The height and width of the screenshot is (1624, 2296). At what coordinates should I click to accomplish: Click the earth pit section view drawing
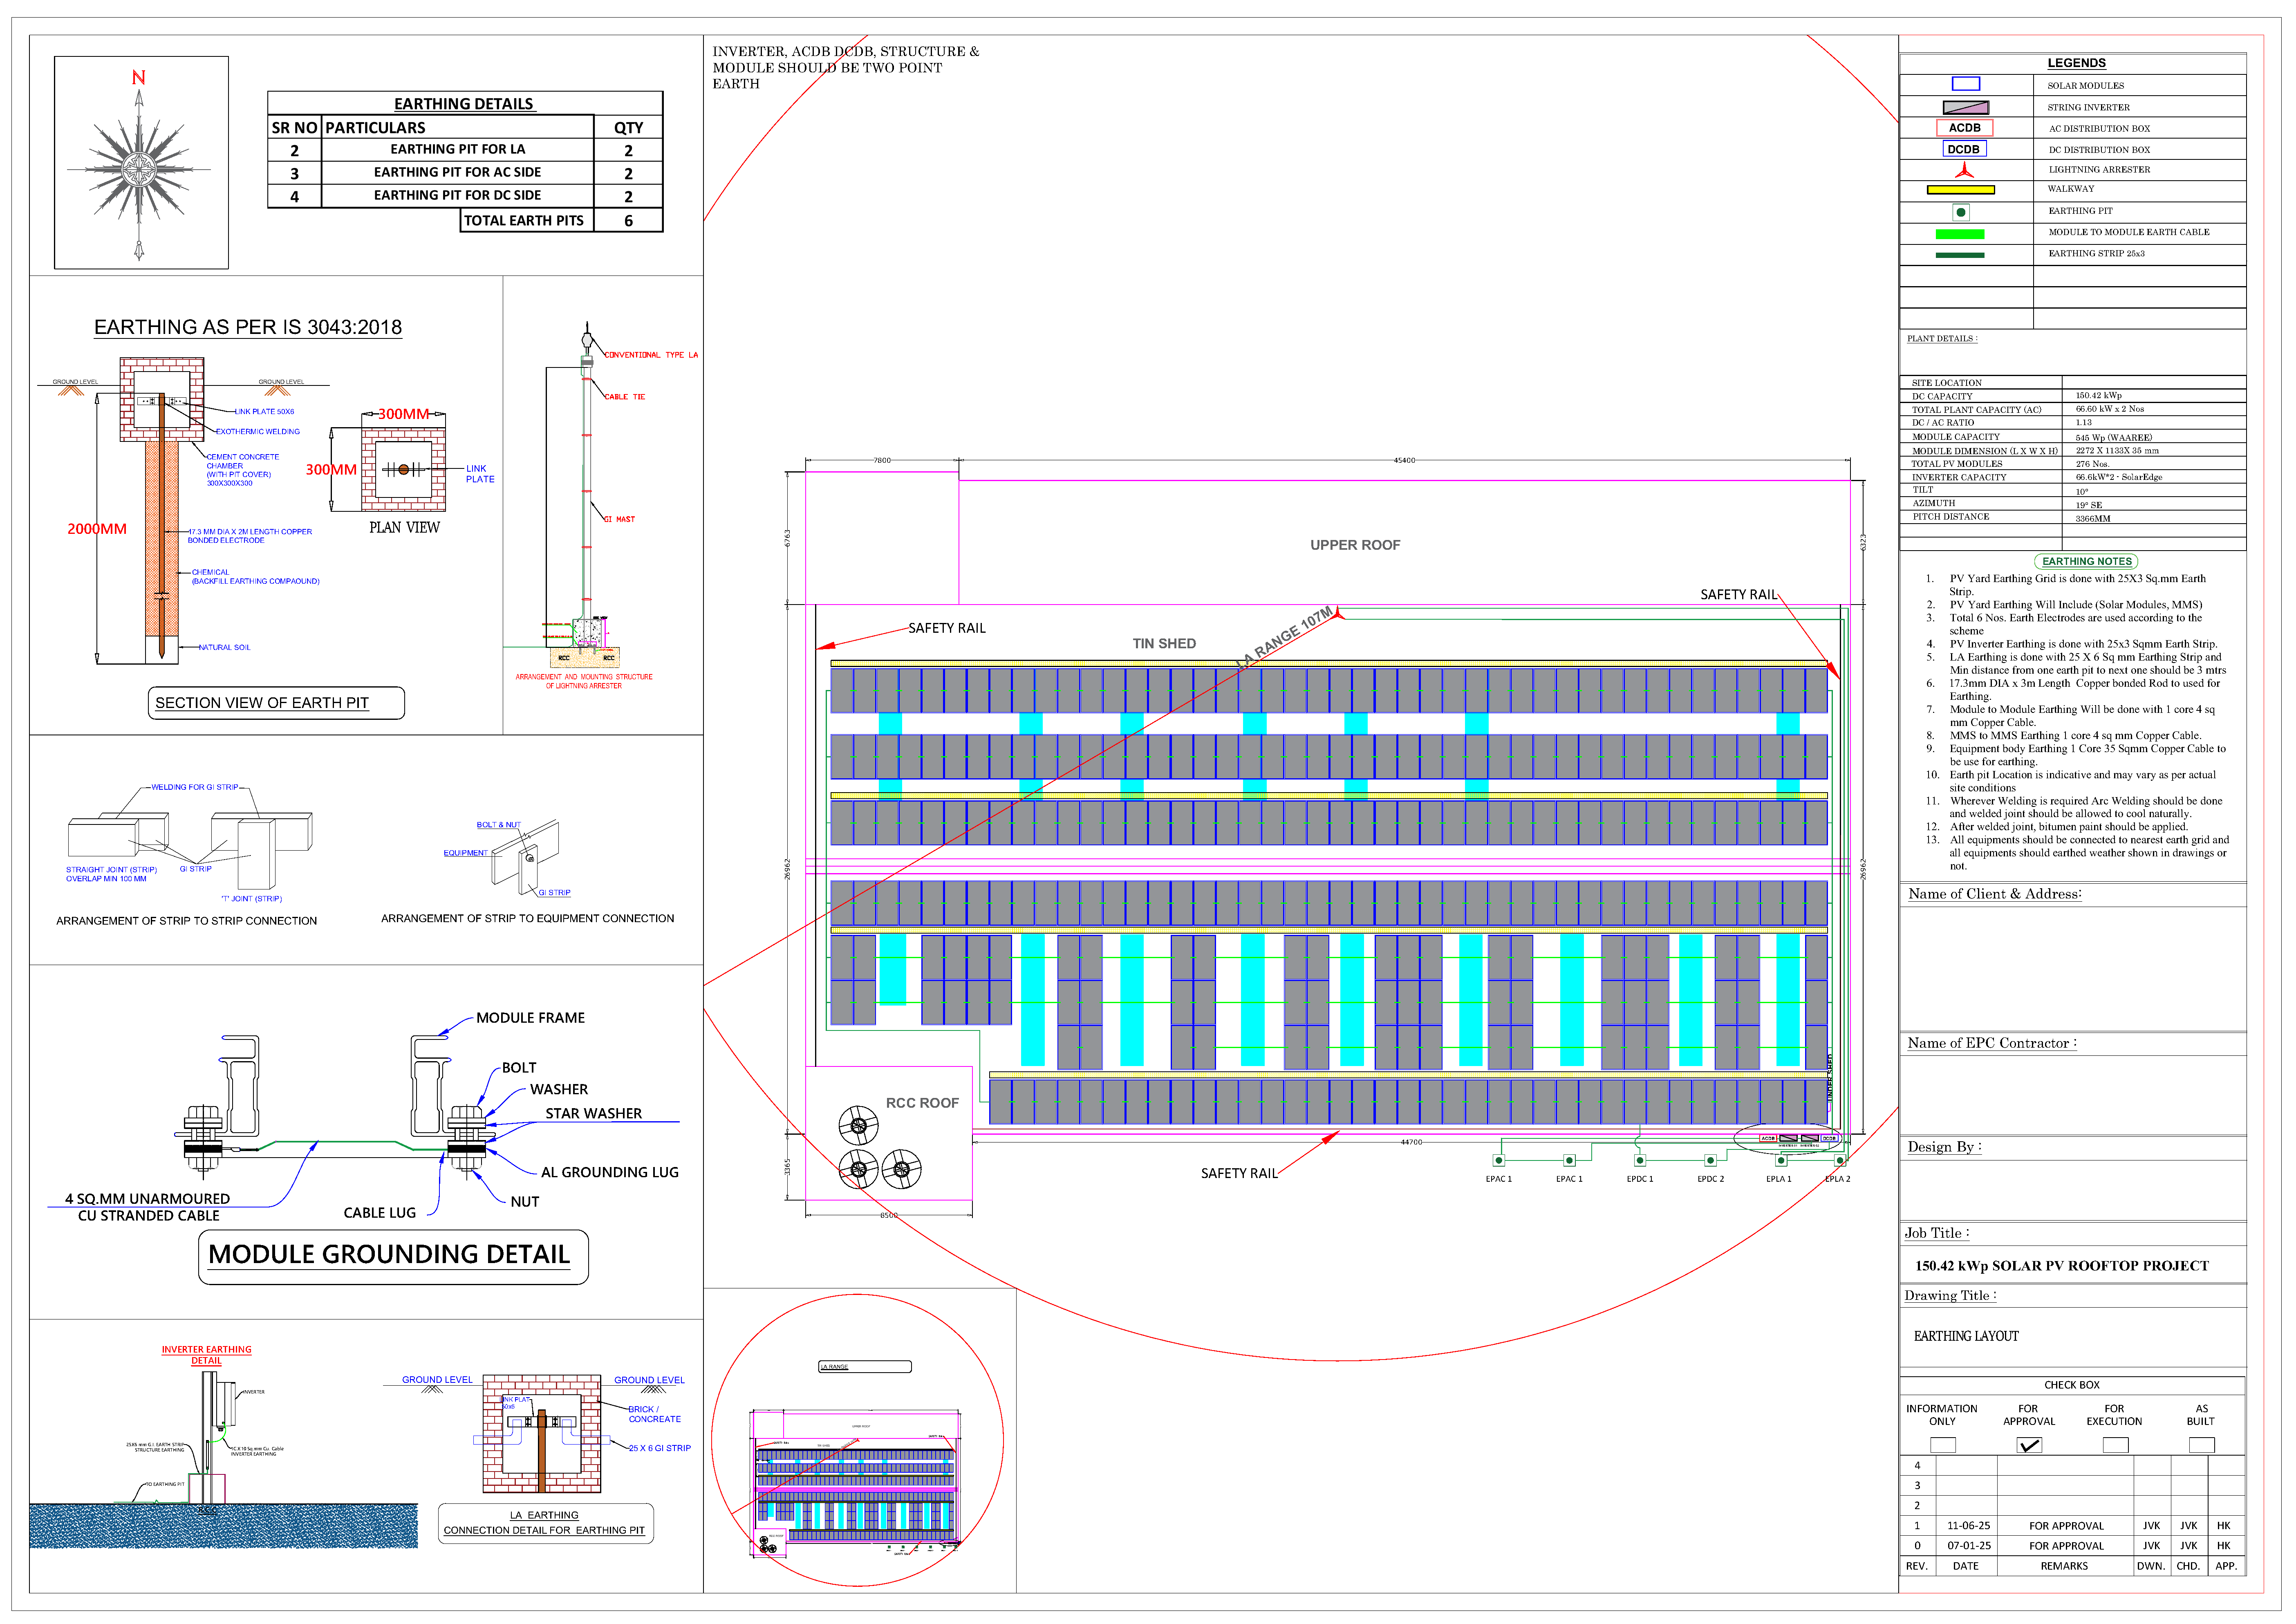pos(162,510)
